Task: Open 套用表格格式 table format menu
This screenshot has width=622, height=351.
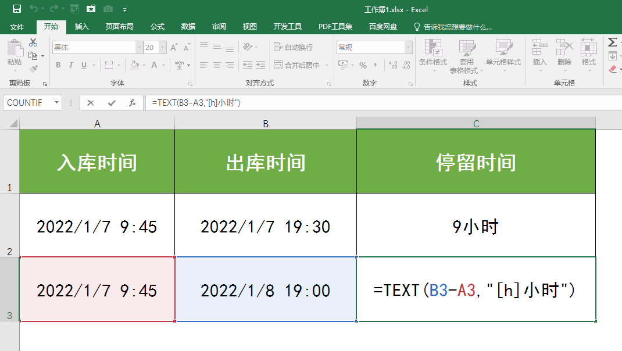Action: (466, 56)
